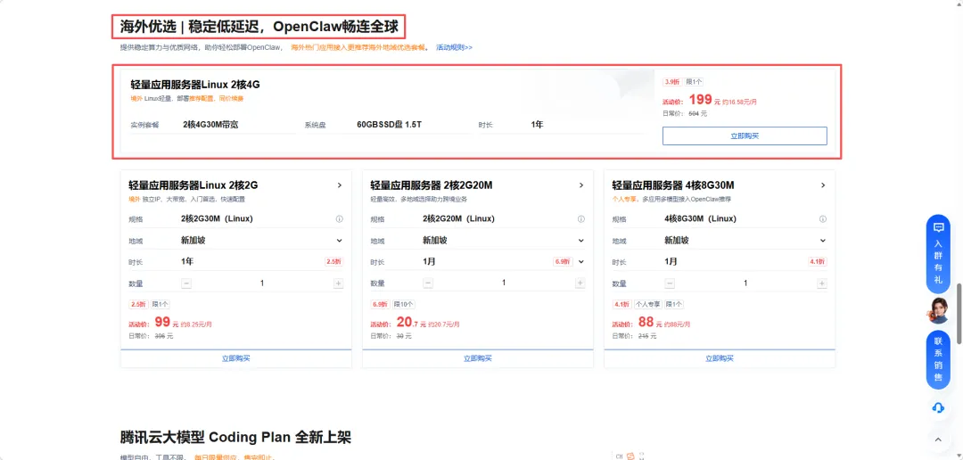This screenshot has height=460, width=963.
Task: Click 立即购买 on the 20.7元 card
Action: (478, 358)
